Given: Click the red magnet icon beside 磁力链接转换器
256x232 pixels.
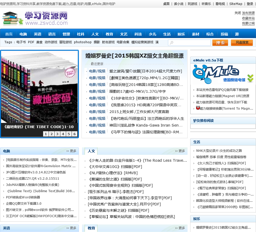Looking at the screenshot, I should click(x=198, y=108).
